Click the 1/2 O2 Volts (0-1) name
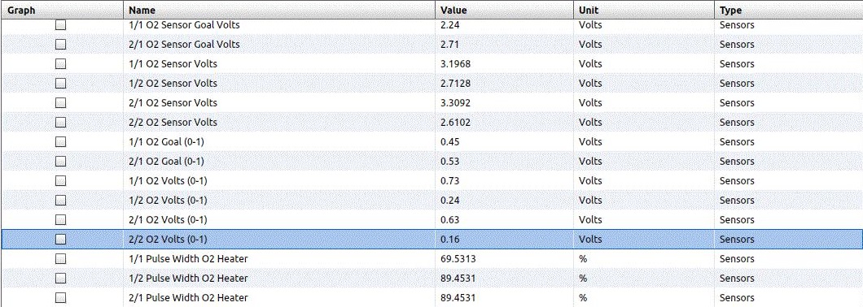863x307 pixels. coord(168,201)
